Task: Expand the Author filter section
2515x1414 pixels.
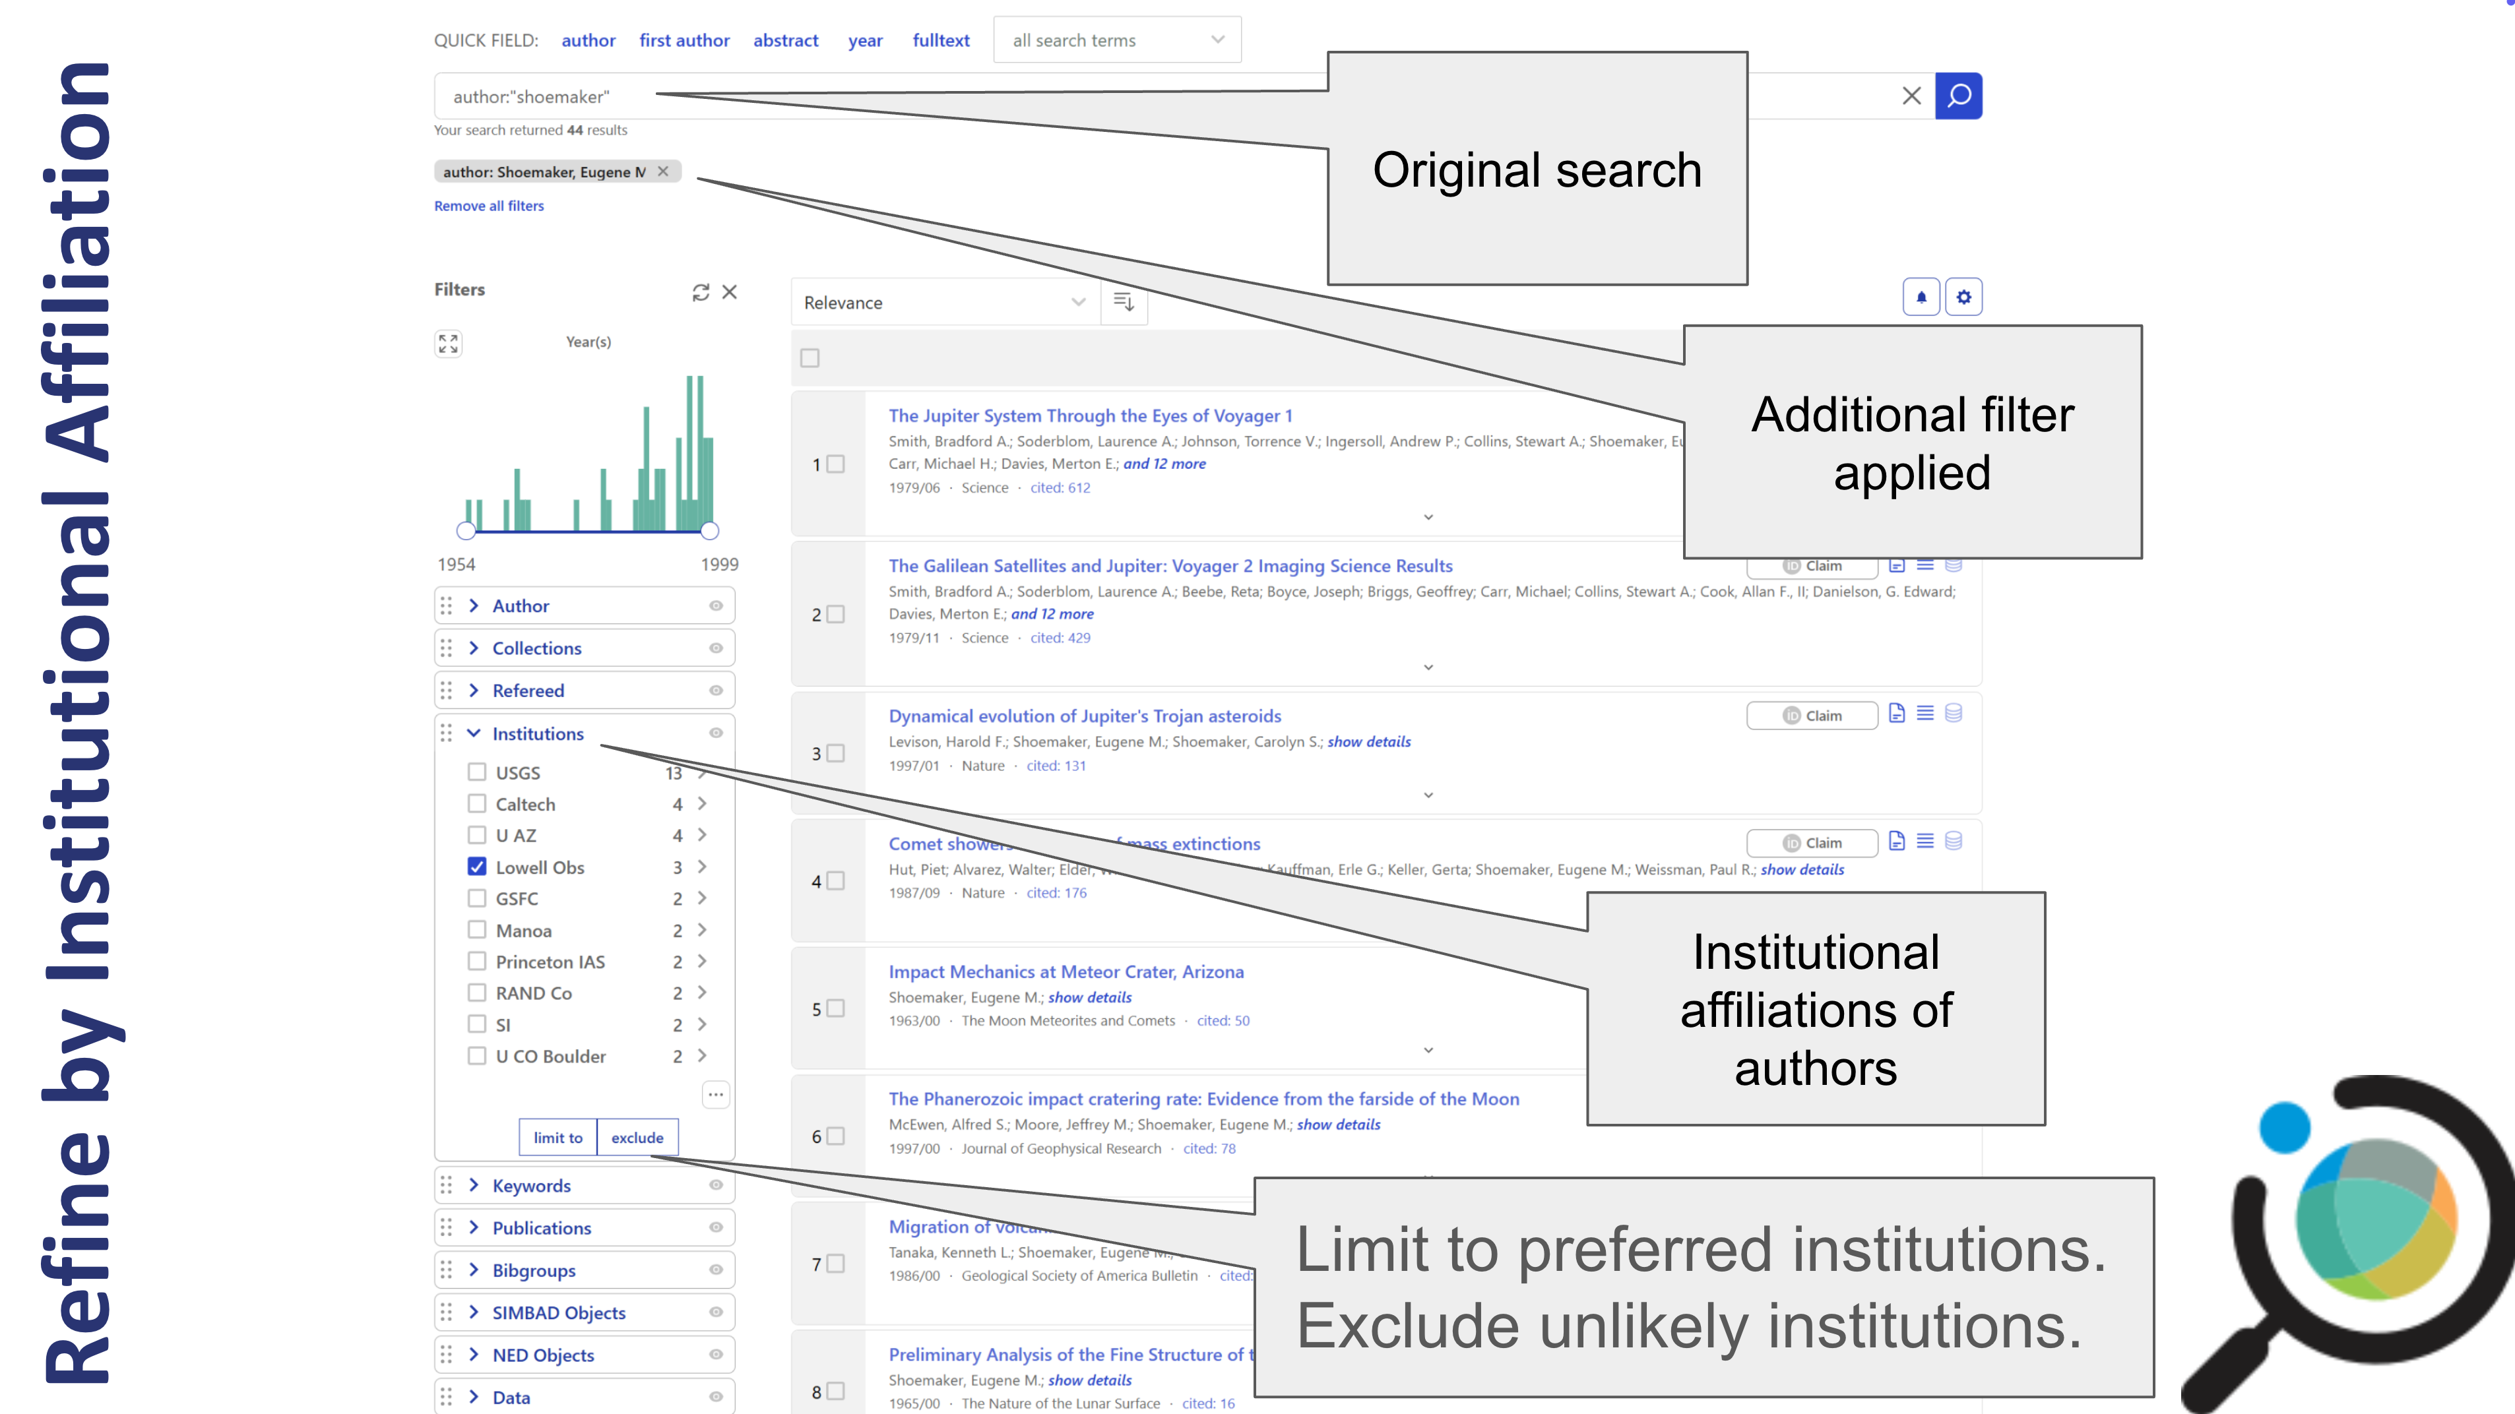Action: [x=474, y=605]
